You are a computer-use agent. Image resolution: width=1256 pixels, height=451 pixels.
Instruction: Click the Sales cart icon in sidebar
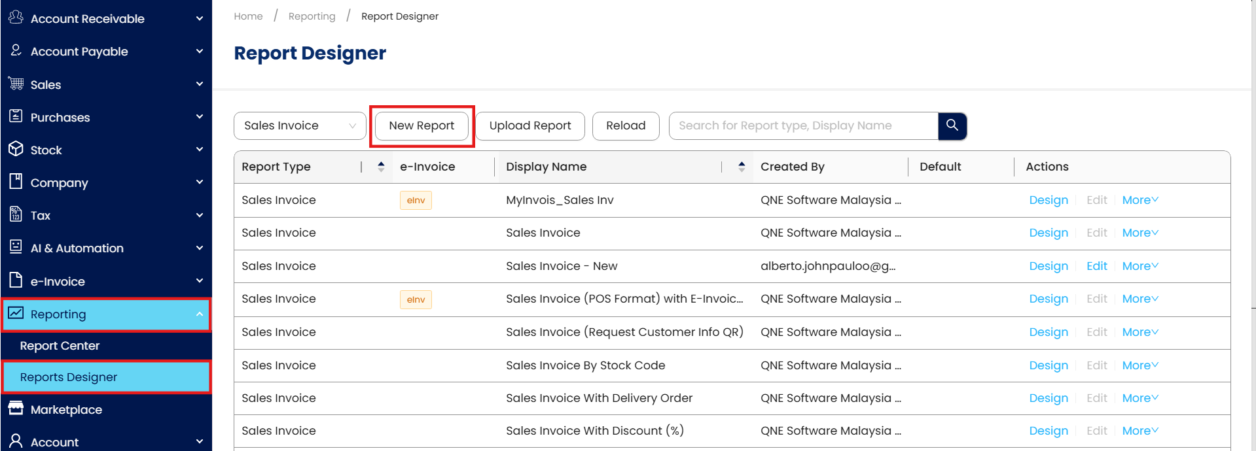click(16, 84)
